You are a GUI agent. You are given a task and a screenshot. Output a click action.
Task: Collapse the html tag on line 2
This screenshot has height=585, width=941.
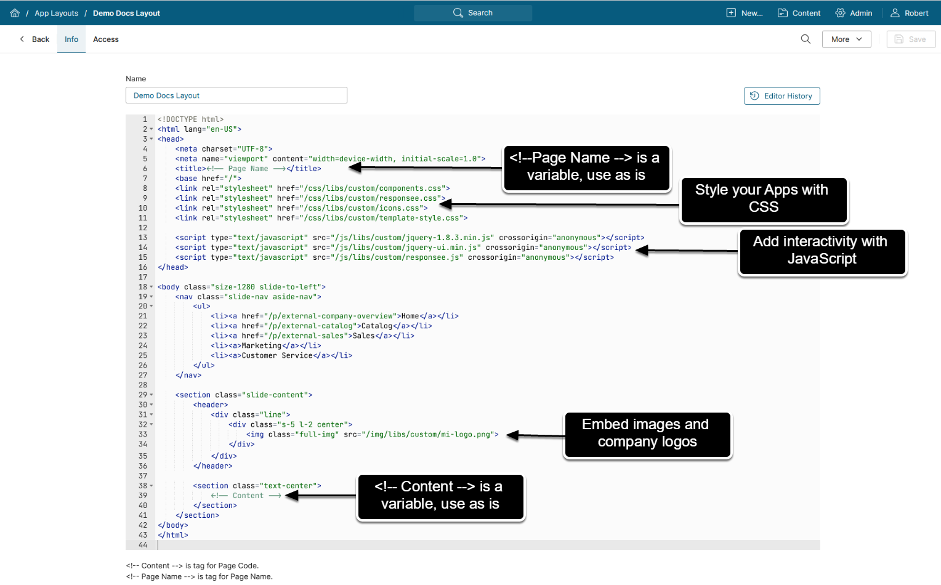(x=151, y=129)
